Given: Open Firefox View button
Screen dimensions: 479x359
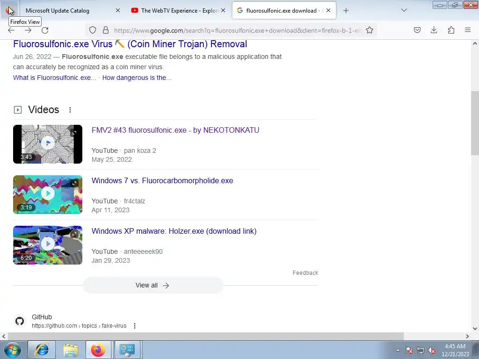Looking at the screenshot, I should (9, 10).
